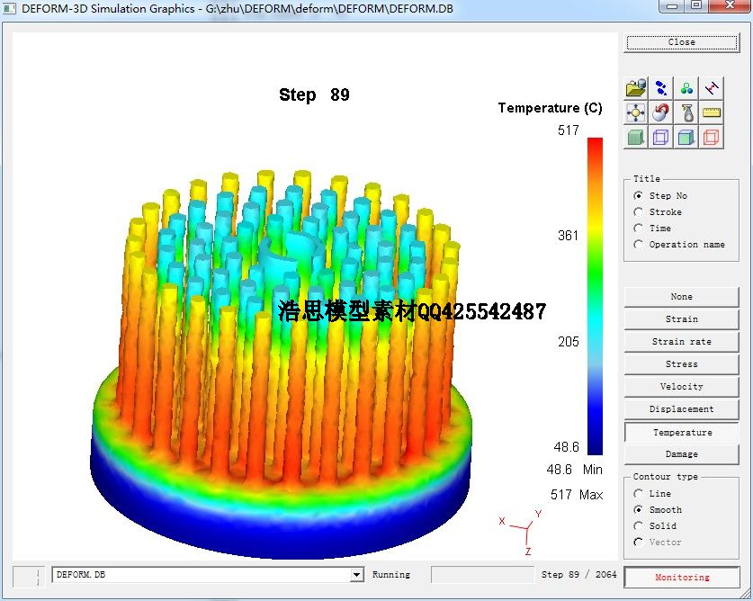Click the Stress variable button

coord(681,364)
